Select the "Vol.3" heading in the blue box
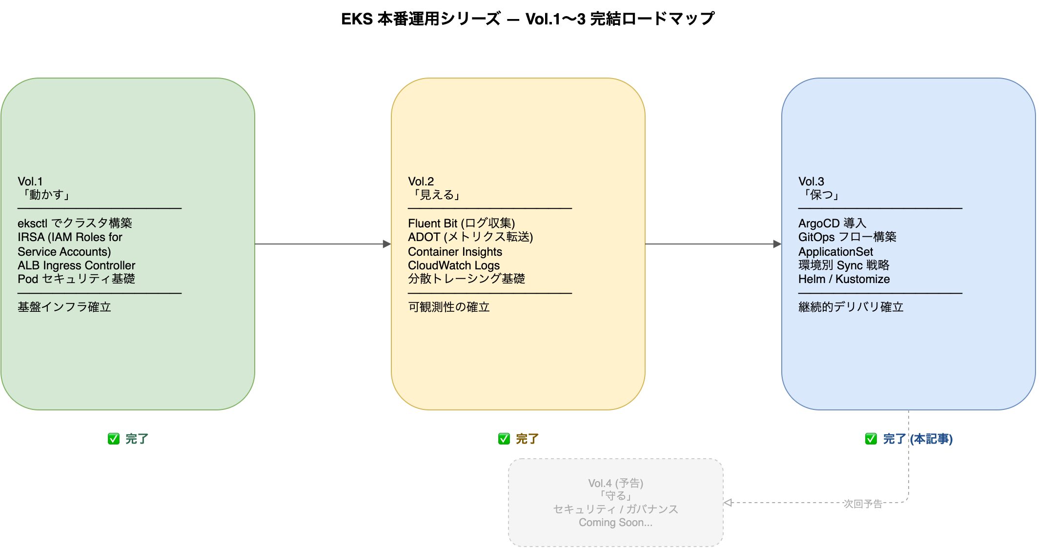 pyautogui.click(x=811, y=181)
